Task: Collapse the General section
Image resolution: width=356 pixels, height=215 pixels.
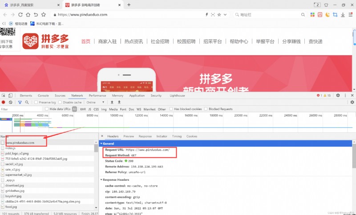Action: pyautogui.click(x=101, y=143)
